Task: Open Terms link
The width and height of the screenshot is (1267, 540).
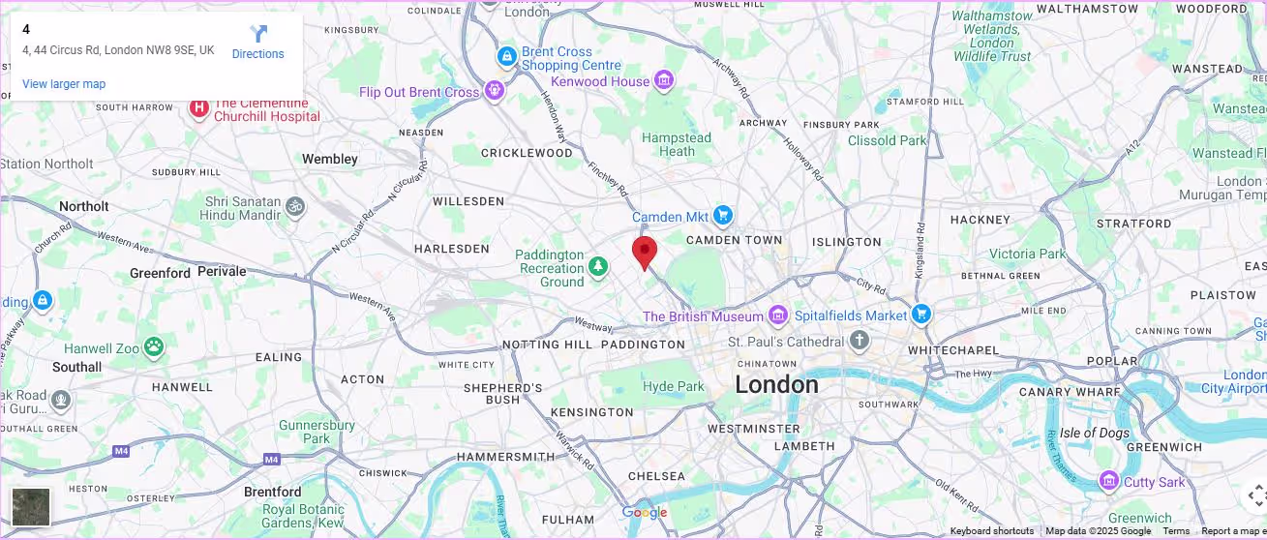Action: click(x=1176, y=531)
